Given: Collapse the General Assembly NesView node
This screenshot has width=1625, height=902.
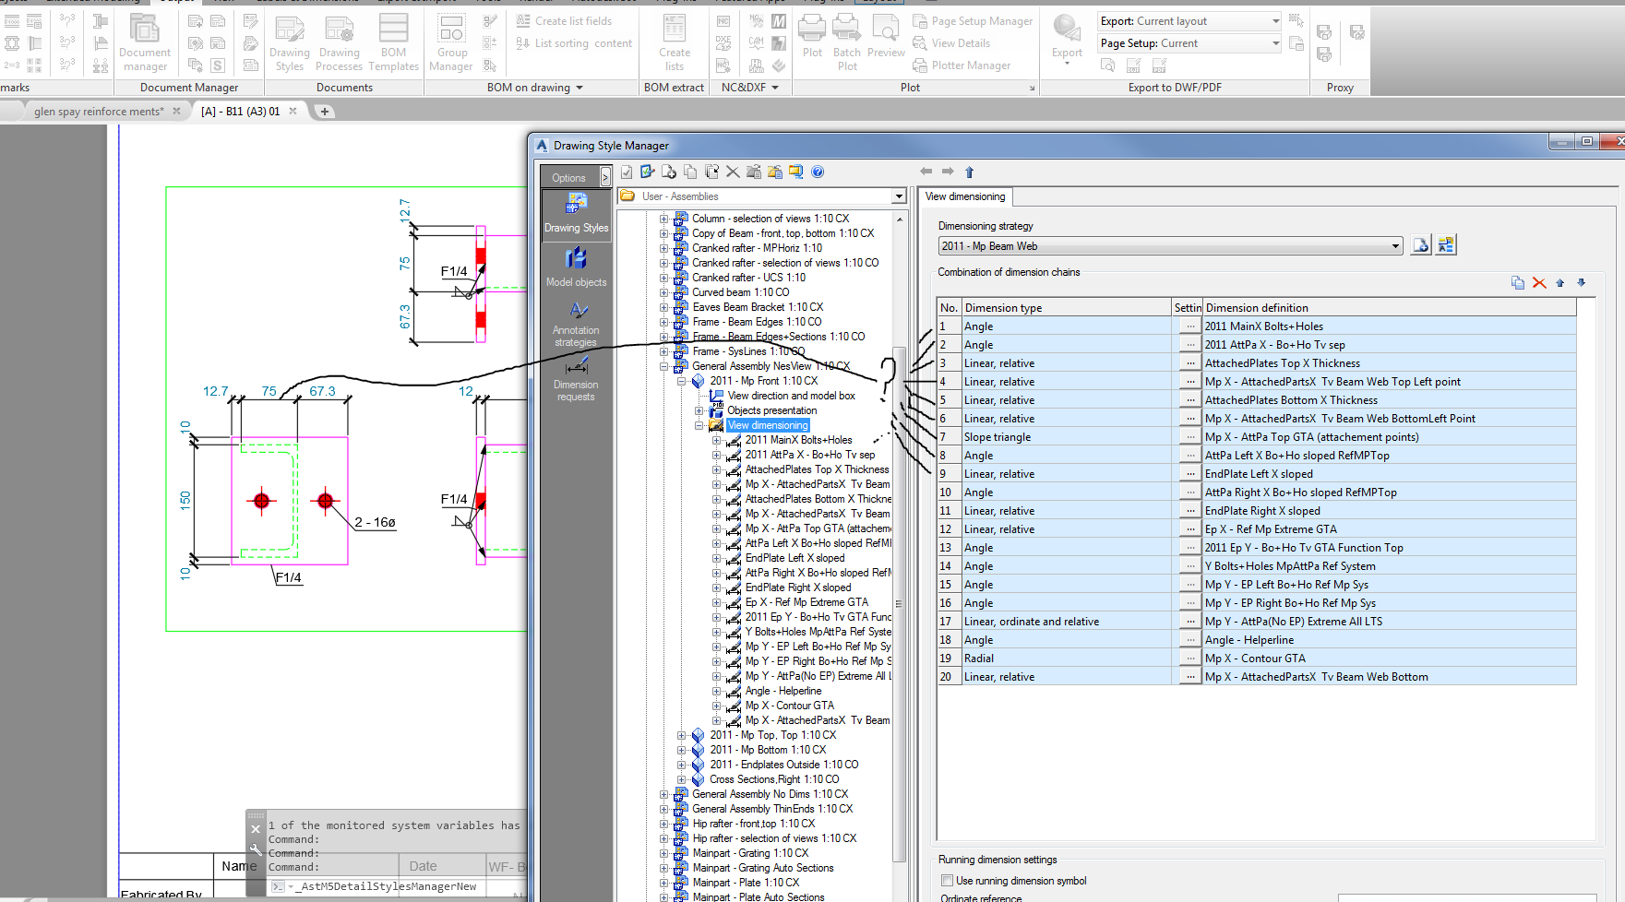Looking at the screenshot, I should [663, 366].
